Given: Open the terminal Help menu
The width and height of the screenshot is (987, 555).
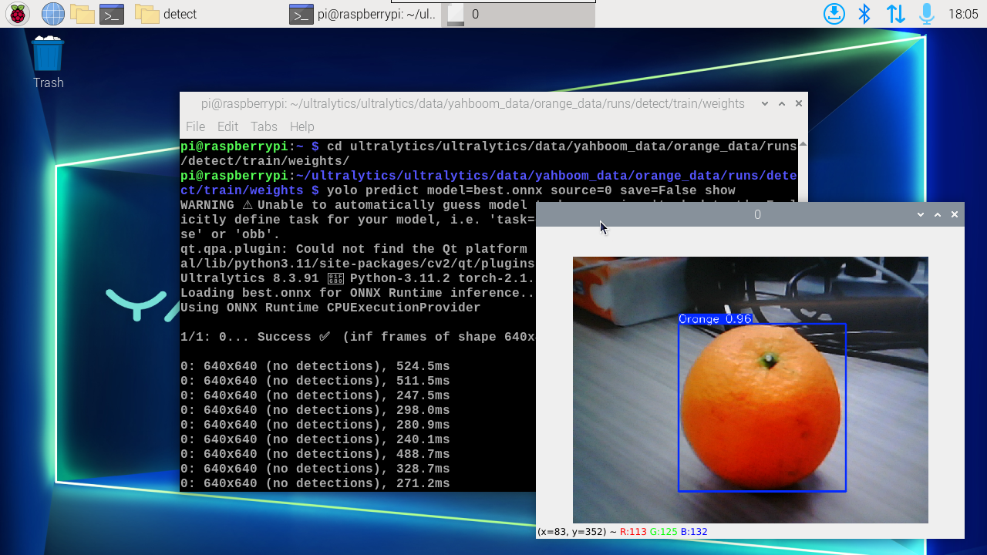Looking at the screenshot, I should (x=301, y=126).
